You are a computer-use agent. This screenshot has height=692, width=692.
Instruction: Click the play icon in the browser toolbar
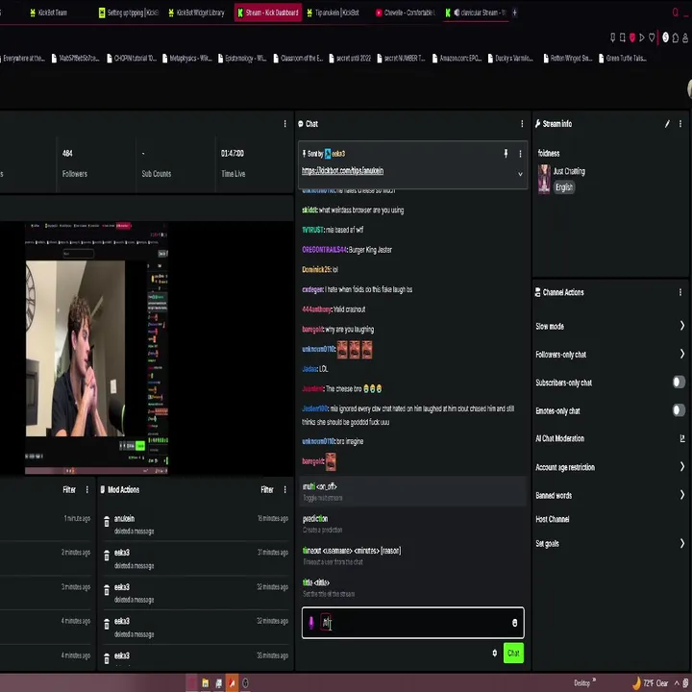pos(642,37)
